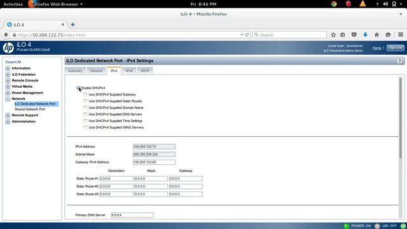Click the Primary DNS Server field

(x=132, y=215)
